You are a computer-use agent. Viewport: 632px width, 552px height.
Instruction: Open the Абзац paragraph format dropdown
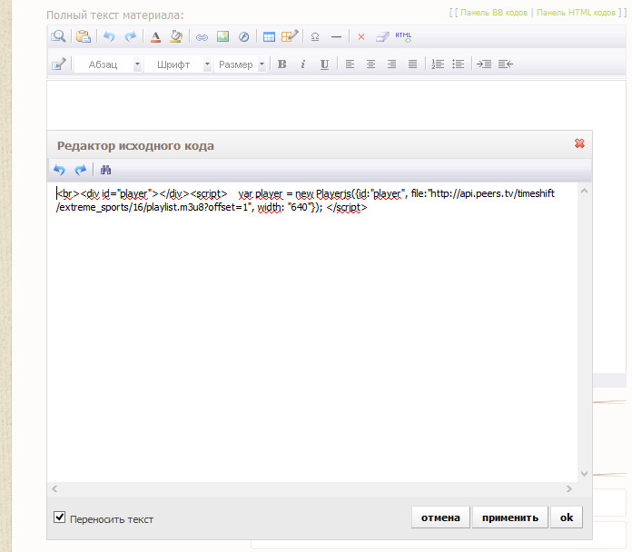[108, 64]
